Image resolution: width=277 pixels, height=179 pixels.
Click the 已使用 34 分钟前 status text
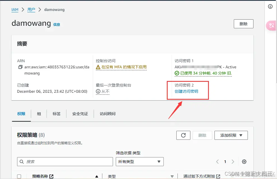pyautogui.click(x=206, y=73)
